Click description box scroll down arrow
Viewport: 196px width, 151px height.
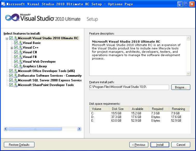point(188,73)
